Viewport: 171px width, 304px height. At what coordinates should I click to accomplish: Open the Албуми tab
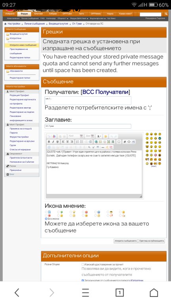tap(53, 14)
